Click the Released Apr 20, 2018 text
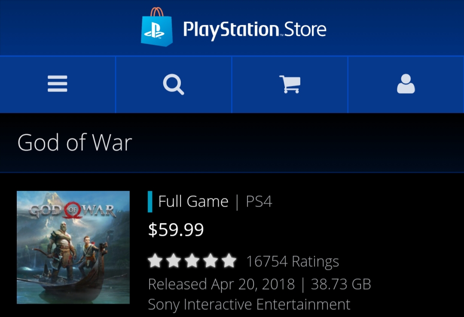Viewport: 464px width, 317px height. point(221,284)
